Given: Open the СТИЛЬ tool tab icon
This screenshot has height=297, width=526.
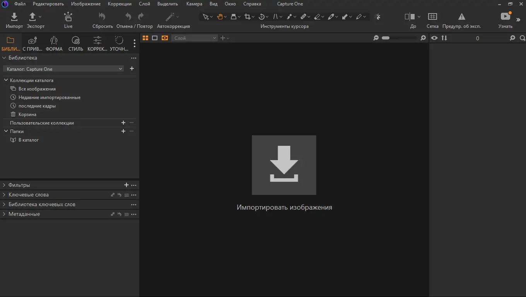Looking at the screenshot, I should 76,40.
